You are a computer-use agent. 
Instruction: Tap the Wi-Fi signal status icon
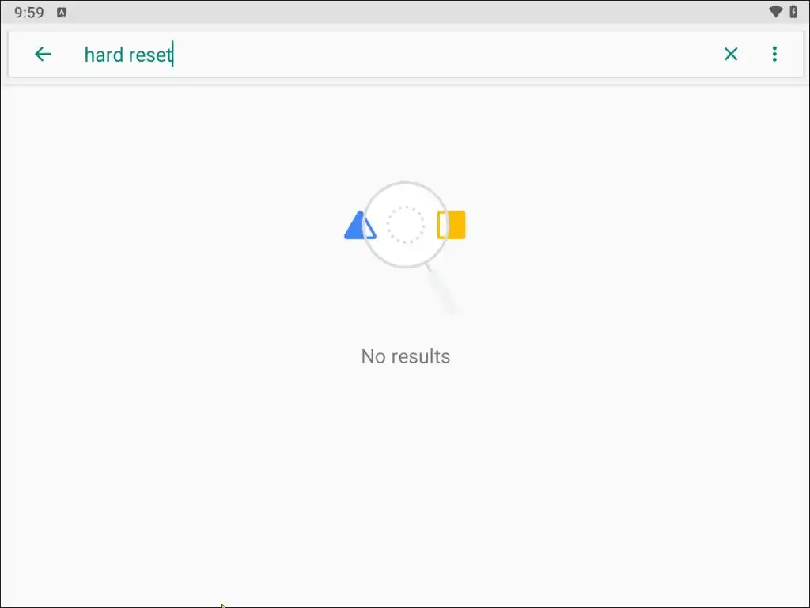pyautogui.click(x=775, y=12)
